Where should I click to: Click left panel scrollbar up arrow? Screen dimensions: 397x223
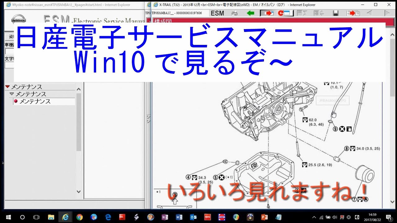[x=78, y=89]
